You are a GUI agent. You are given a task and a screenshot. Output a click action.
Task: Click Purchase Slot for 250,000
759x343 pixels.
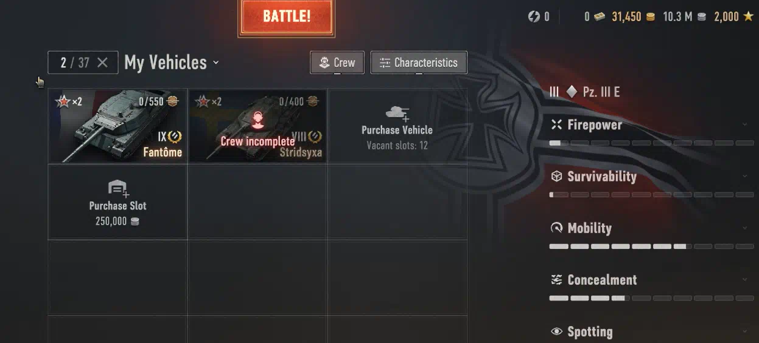[117, 202]
